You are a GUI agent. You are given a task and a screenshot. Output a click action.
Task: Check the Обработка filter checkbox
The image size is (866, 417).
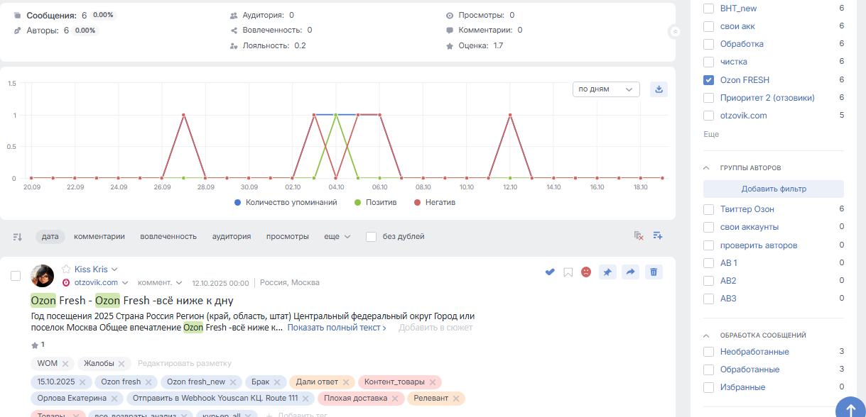coord(708,44)
